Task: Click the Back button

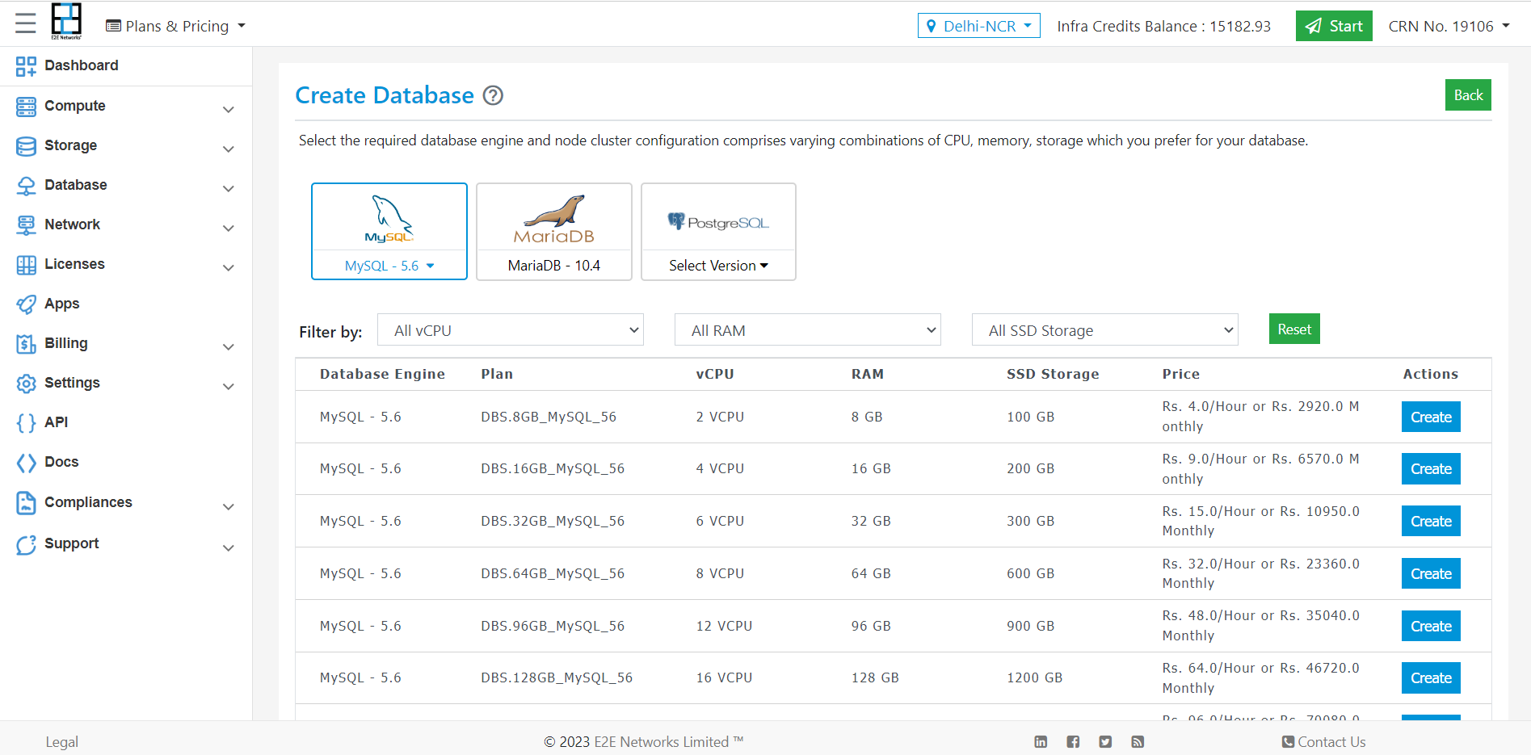Action: pos(1467,95)
